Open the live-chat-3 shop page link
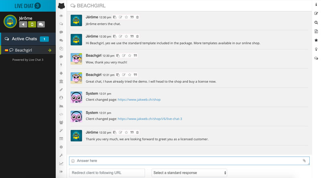 [150, 119]
